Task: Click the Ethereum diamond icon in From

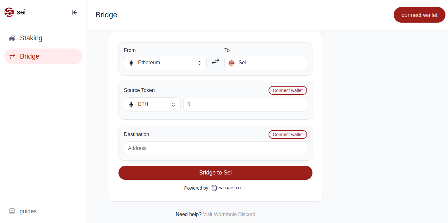Action: point(131,63)
